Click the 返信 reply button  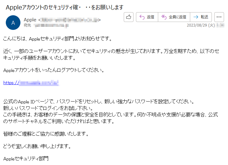(x=147, y=17)
